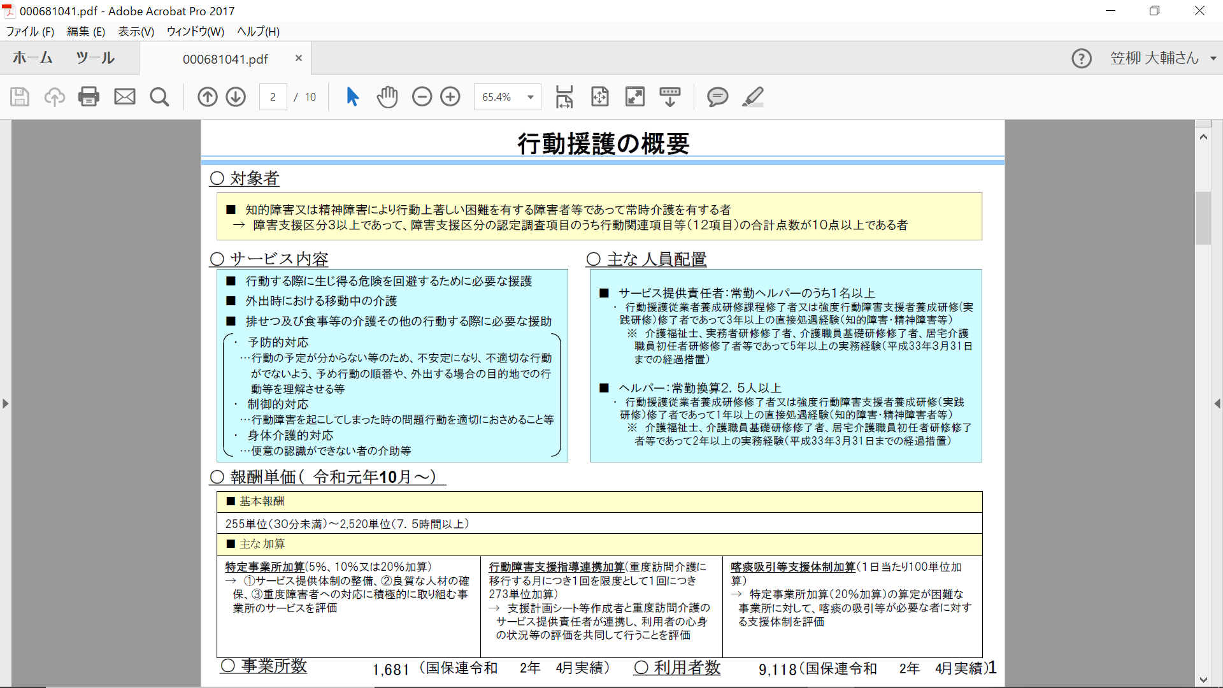
Task: Go to next page arrow
Action: click(236, 97)
